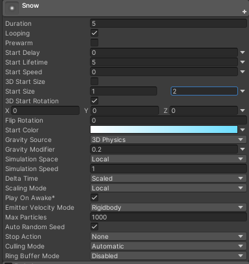The image size is (249, 264).
Task: Open the Simulation Space dropdown
Action: (x=168, y=159)
